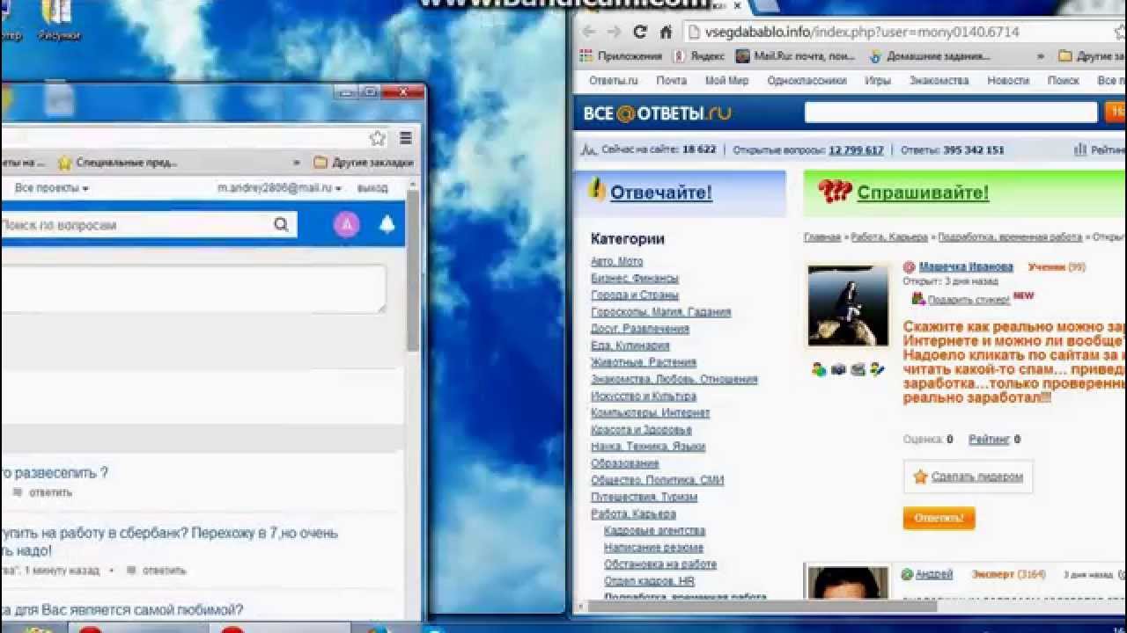This screenshot has height=633, width=1127.
Task: Open Города и Страны category
Action: [x=635, y=295]
